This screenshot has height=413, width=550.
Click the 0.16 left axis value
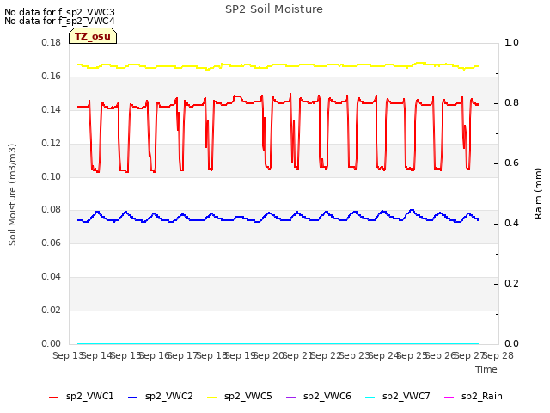(x=51, y=77)
